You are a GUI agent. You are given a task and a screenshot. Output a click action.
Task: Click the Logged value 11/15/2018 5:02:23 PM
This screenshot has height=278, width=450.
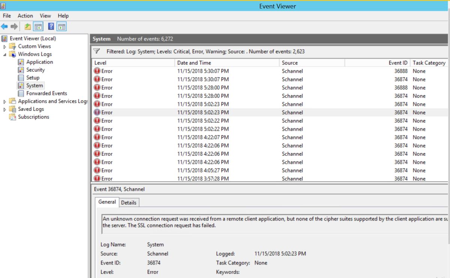point(280,254)
